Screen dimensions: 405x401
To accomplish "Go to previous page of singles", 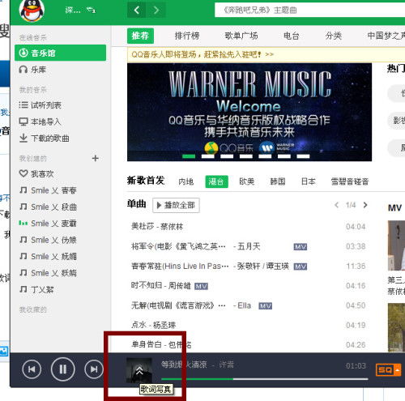I will pos(336,205).
